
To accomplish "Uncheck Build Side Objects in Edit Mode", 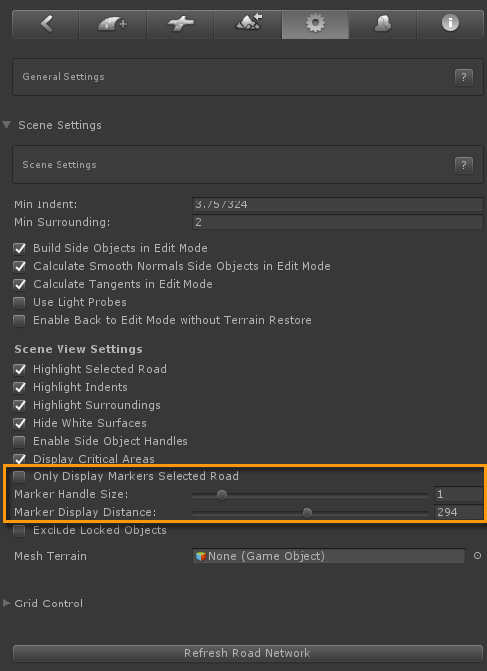I will coord(19,248).
